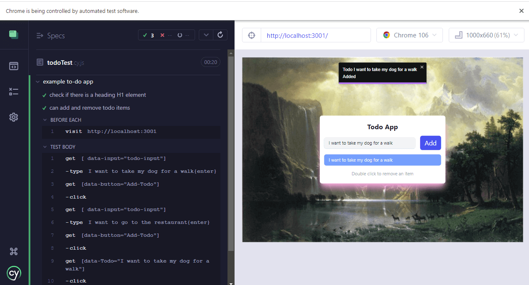Click the todo text input field
529x285 pixels.
pos(369,143)
